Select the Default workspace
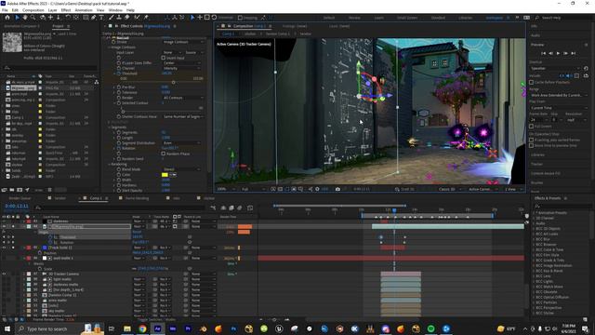The width and height of the screenshot is (595, 335). [329, 18]
